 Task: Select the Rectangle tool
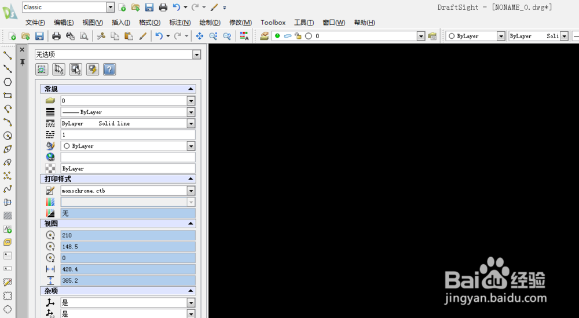(8, 96)
